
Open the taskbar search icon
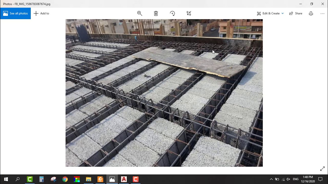coord(18,179)
